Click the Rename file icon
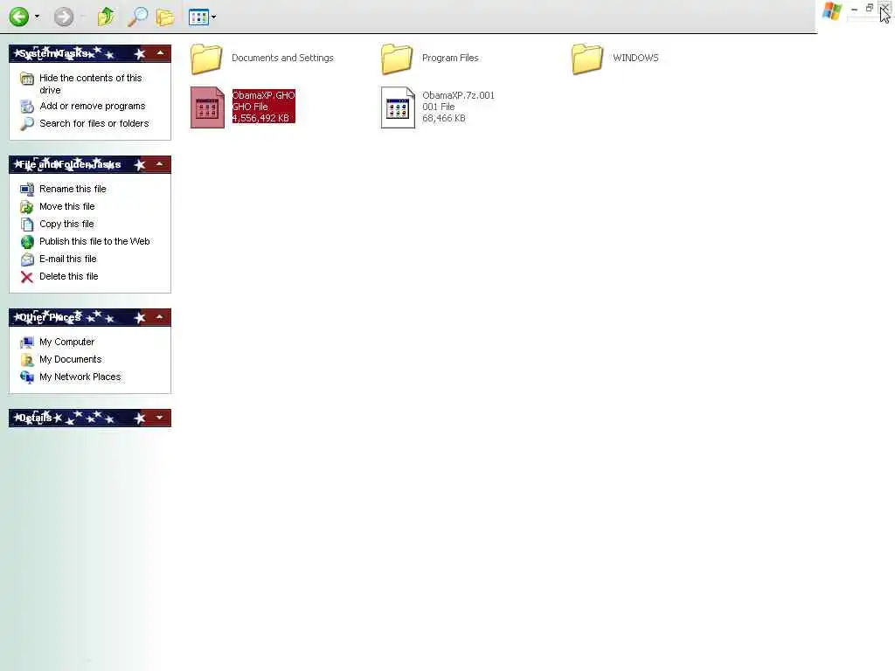Screen dimensions: 895x671 (27, 189)
